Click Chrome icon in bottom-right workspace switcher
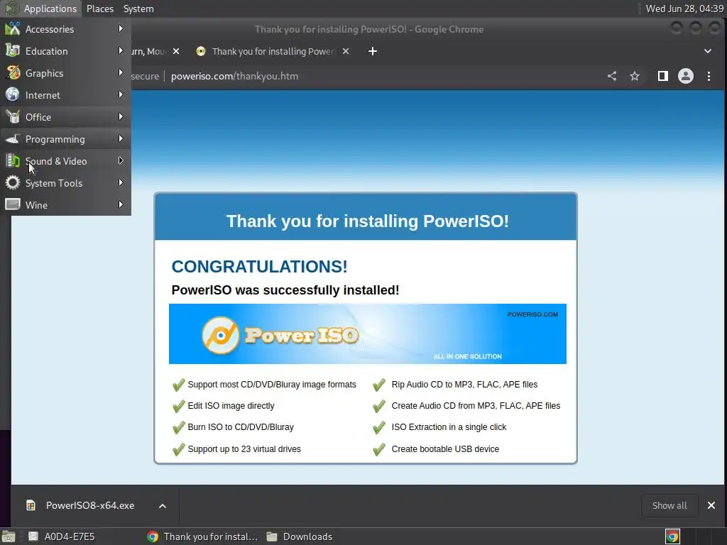Viewport: 727px width, 545px height. pyautogui.click(x=672, y=536)
